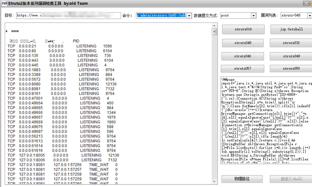The image size is (312, 187).
Task: Click the 127.0.0.1:57256 remote address text
Action: pyautogui.click(x=68, y=165)
